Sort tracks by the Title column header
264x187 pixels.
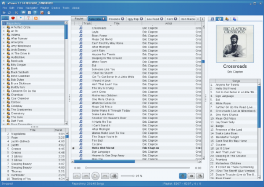click(116, 23)
